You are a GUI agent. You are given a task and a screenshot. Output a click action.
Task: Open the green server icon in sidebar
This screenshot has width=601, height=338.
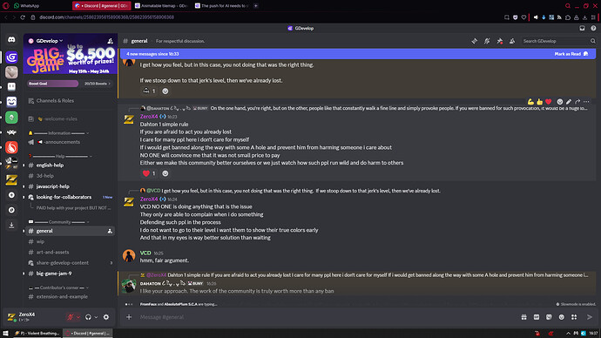pos(11,118)
